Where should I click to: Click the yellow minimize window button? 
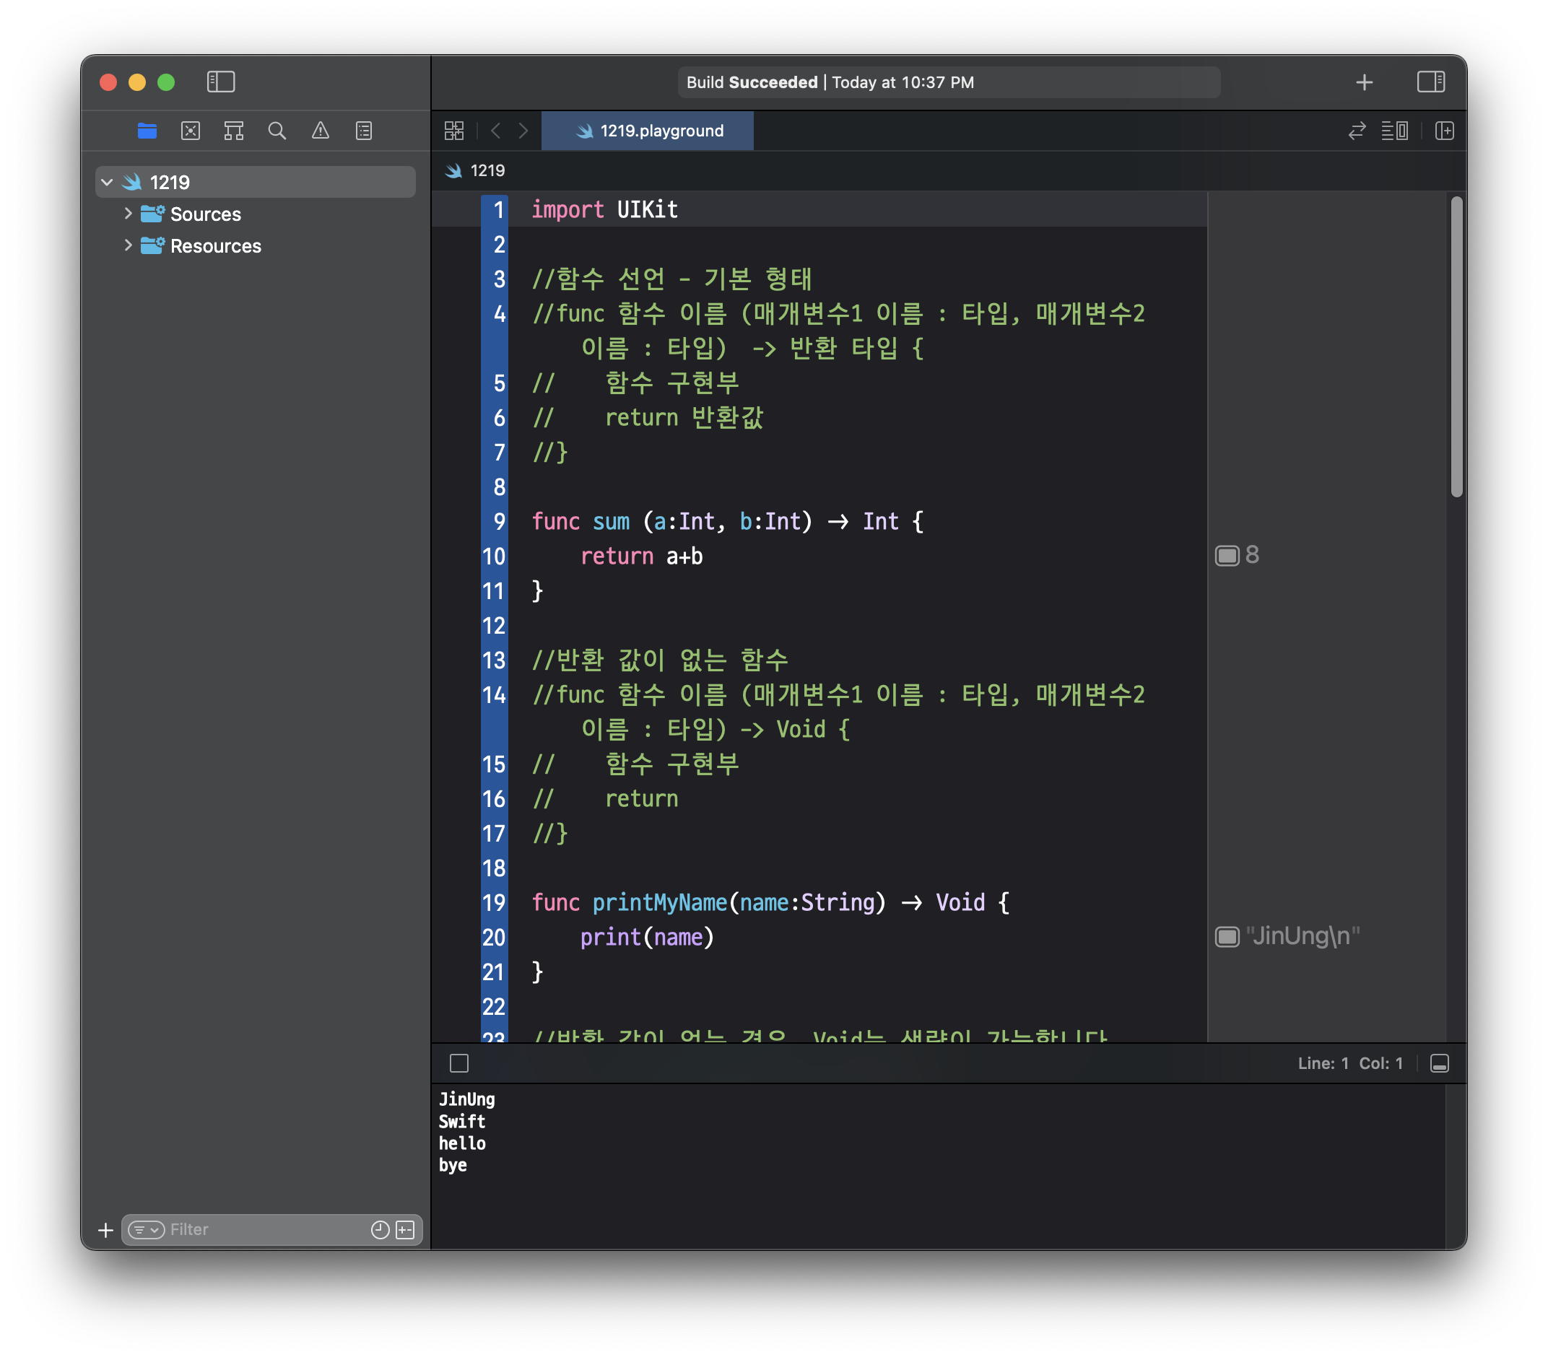click(137, 82)
